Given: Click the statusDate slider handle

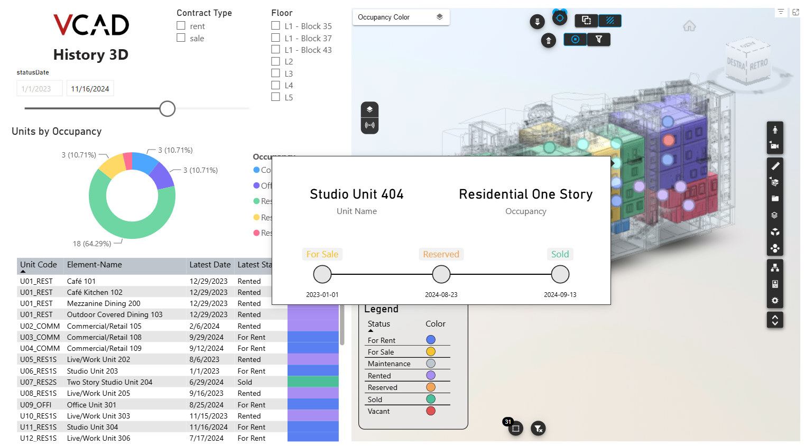Looking at the screenshot, I should tap(168, 109).
